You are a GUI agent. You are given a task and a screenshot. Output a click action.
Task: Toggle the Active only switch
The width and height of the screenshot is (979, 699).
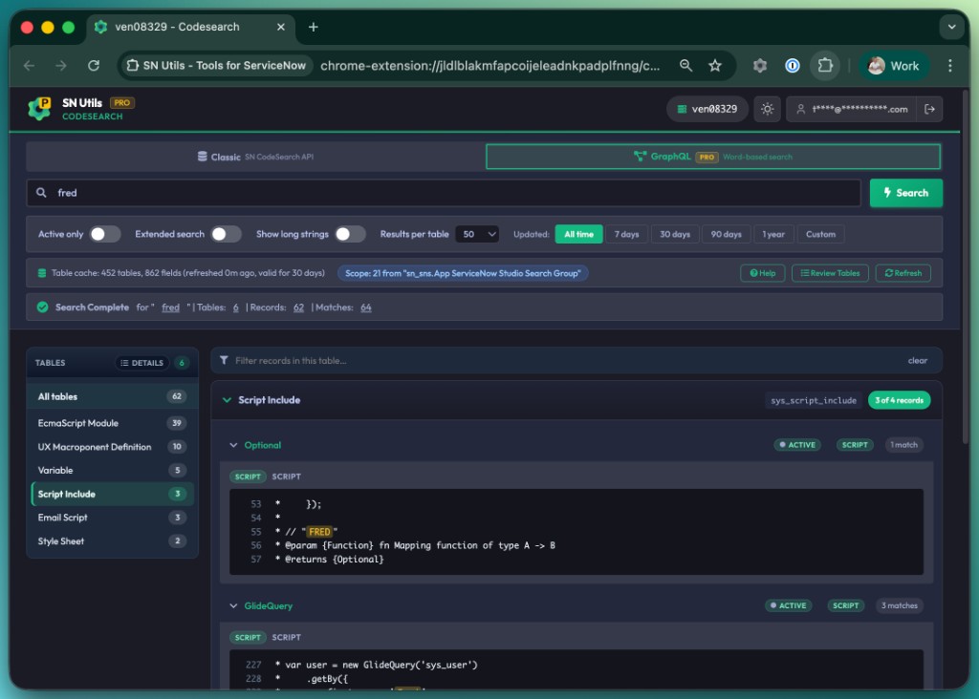click(104, 234)
